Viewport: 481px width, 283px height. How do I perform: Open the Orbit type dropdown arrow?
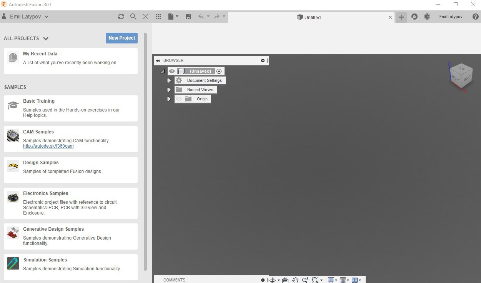click(279, 280)
